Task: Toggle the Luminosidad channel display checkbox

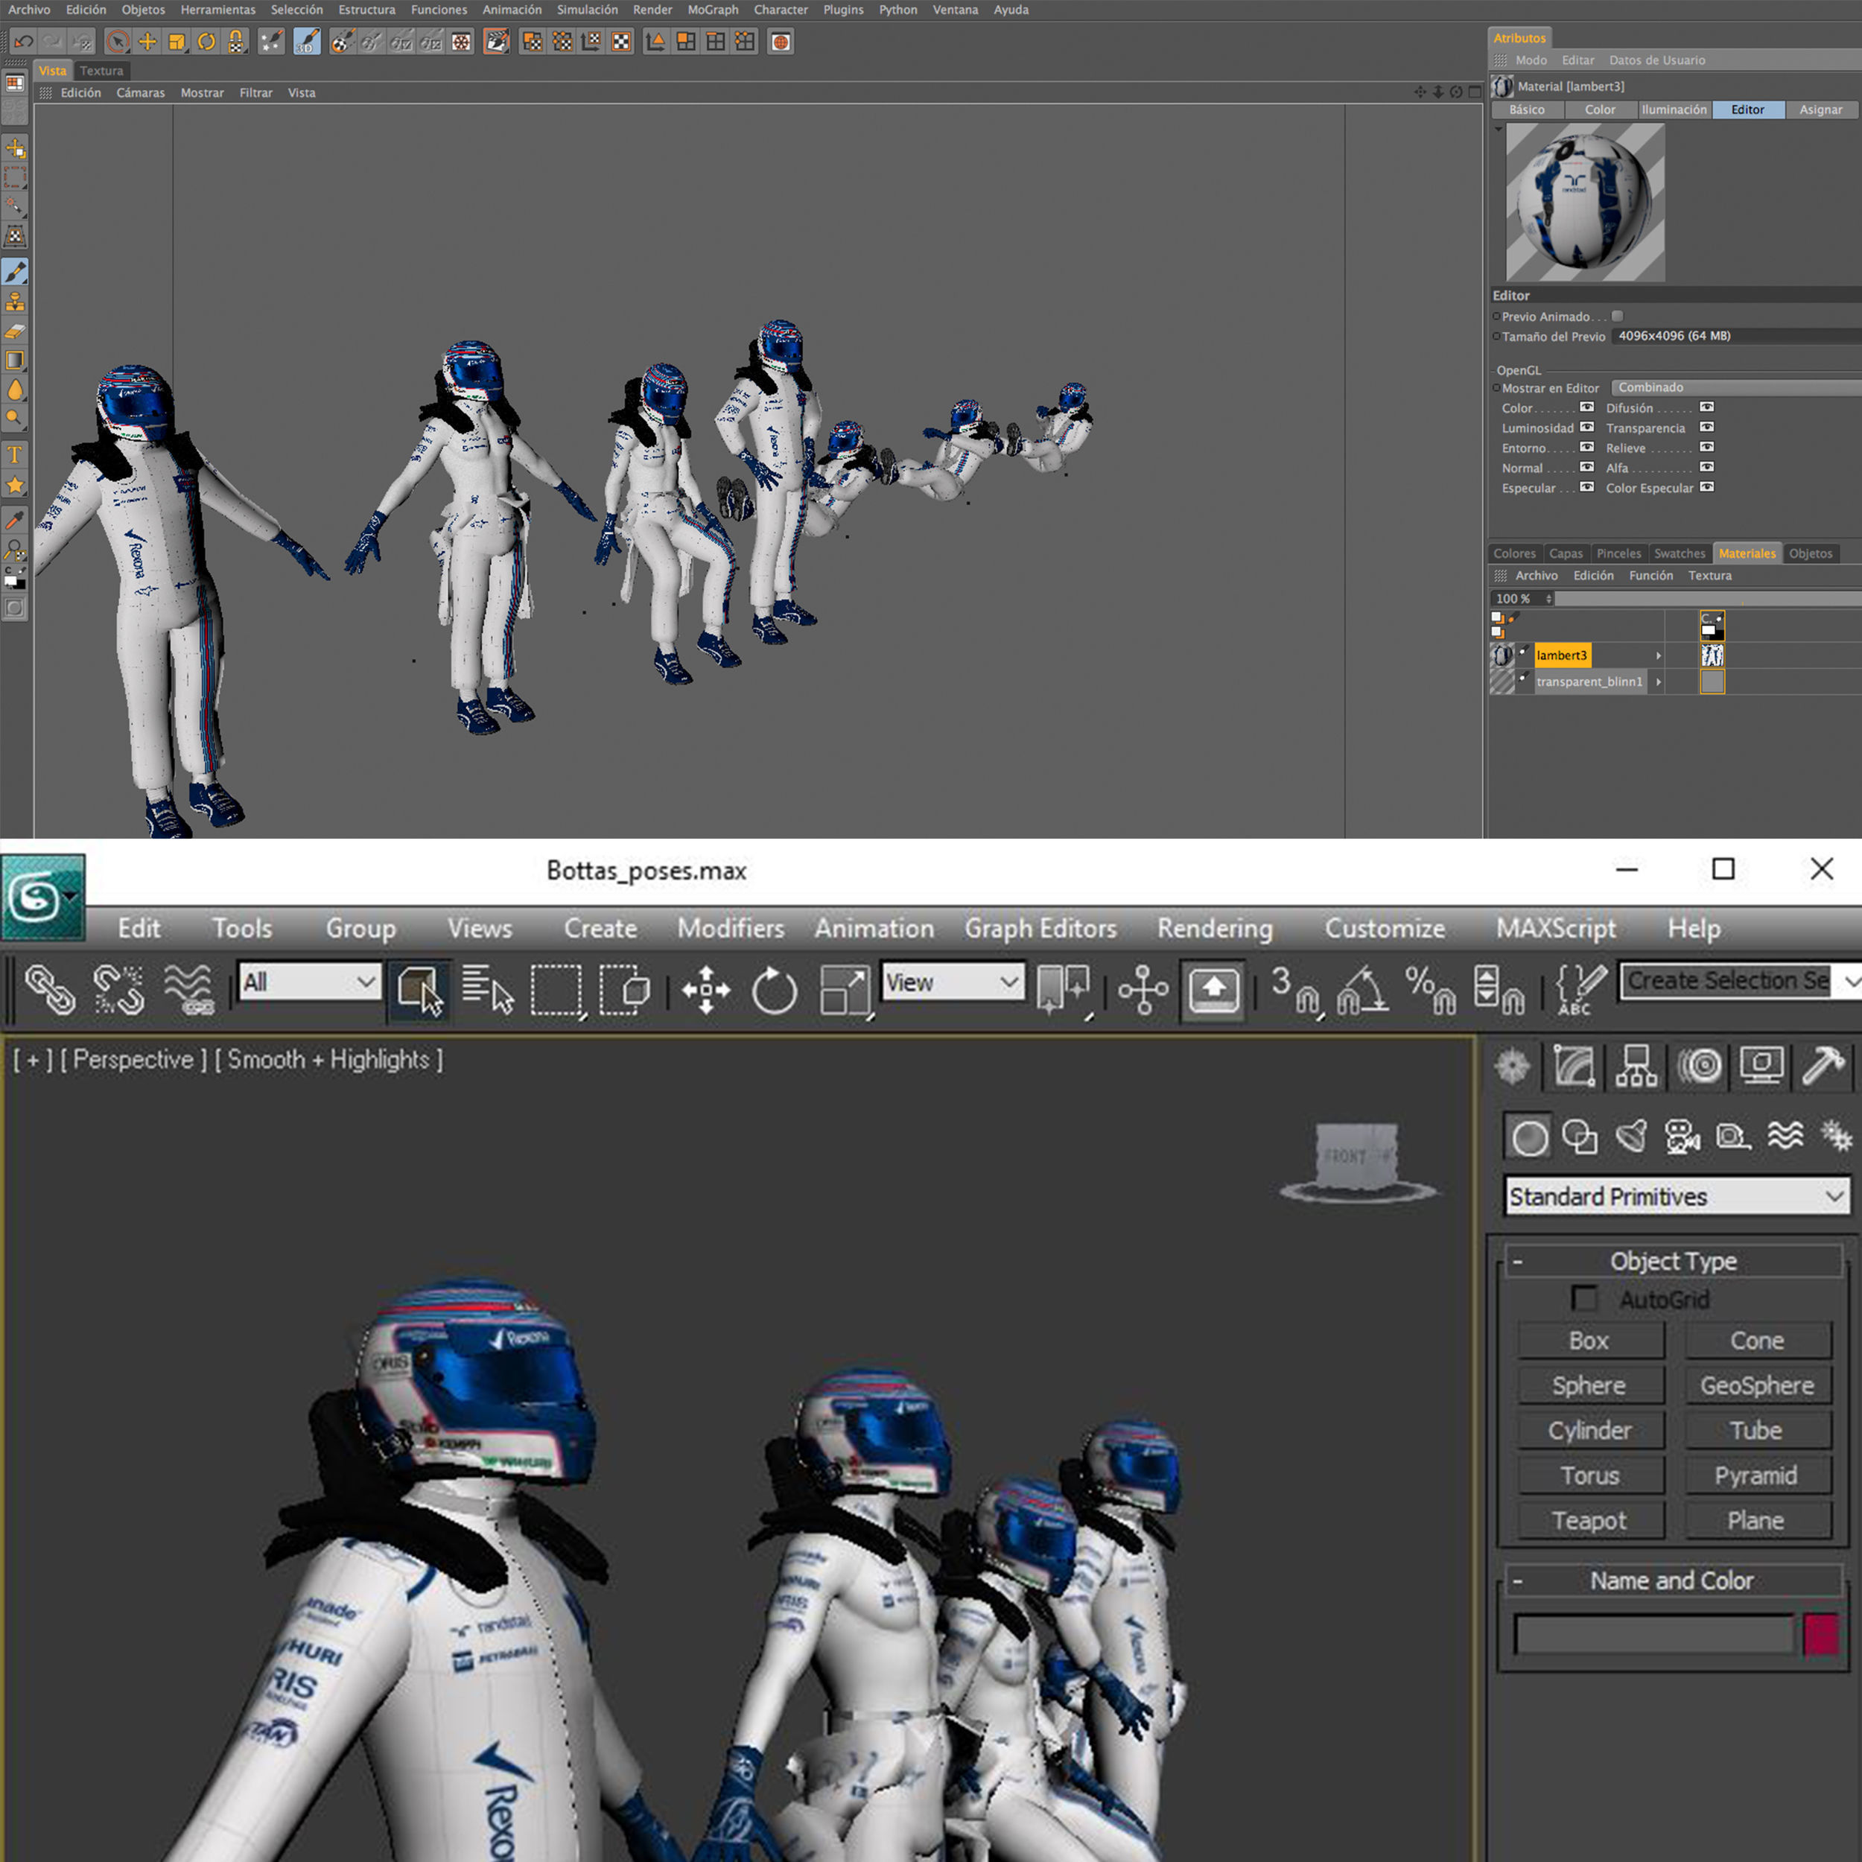Action: 1586,427
